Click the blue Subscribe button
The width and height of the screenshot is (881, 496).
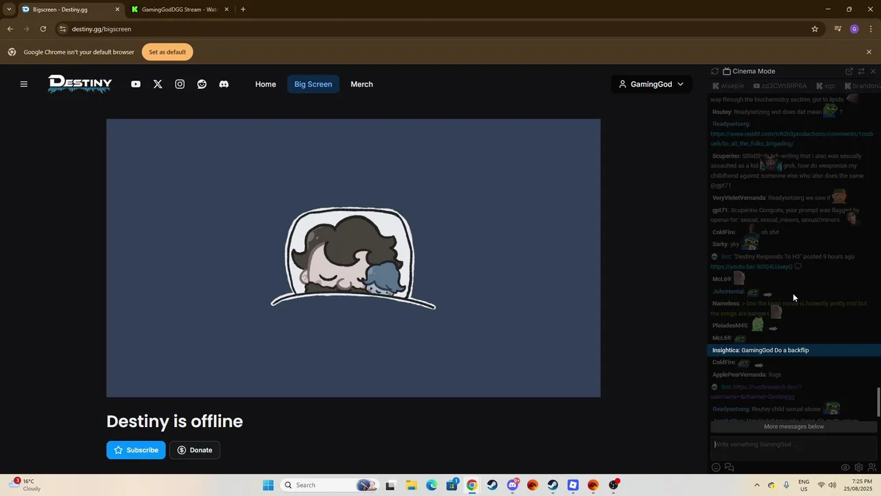pyautogui.click(x=136, y=450)
